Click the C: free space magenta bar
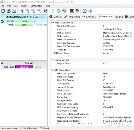Image resolution: width=134 pixels, height=130 pixels. pyautogui.click(x=24, y=67)
